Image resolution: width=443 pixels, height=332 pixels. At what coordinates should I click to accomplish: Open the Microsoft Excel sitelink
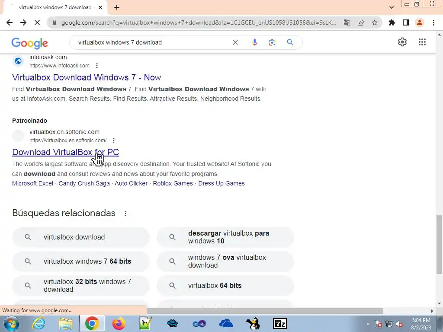pyautogui.click(x=32, y=183)
